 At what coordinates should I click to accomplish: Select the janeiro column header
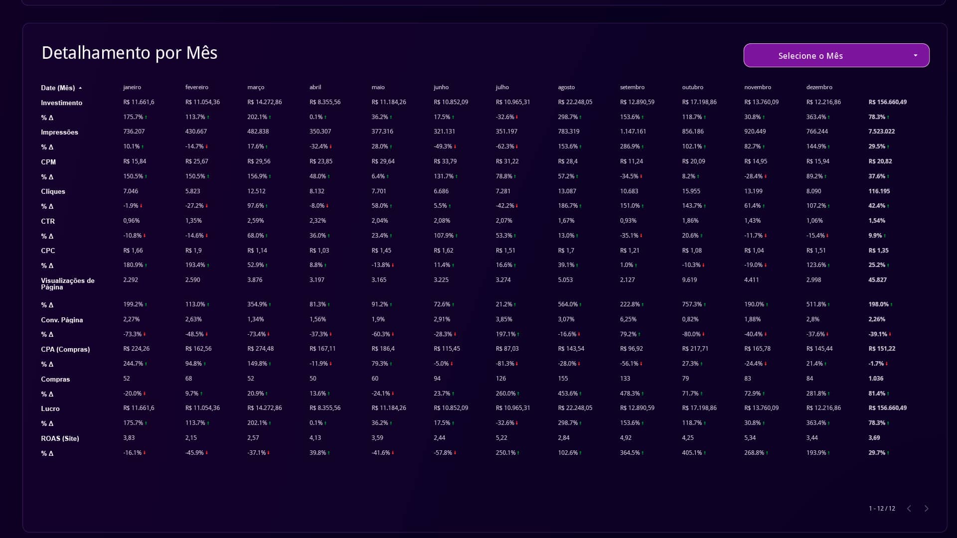click(x=132, y=87)
